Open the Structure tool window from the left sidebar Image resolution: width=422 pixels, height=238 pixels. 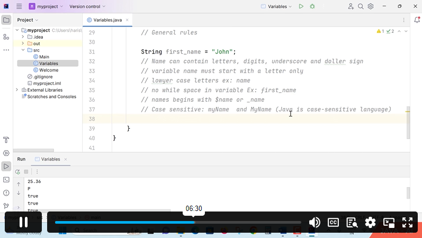pyautogui.click(x=6, y=37)
